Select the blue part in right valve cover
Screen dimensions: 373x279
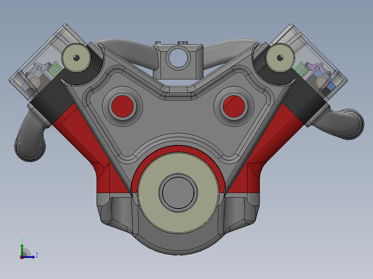click(x=330, y=86)
